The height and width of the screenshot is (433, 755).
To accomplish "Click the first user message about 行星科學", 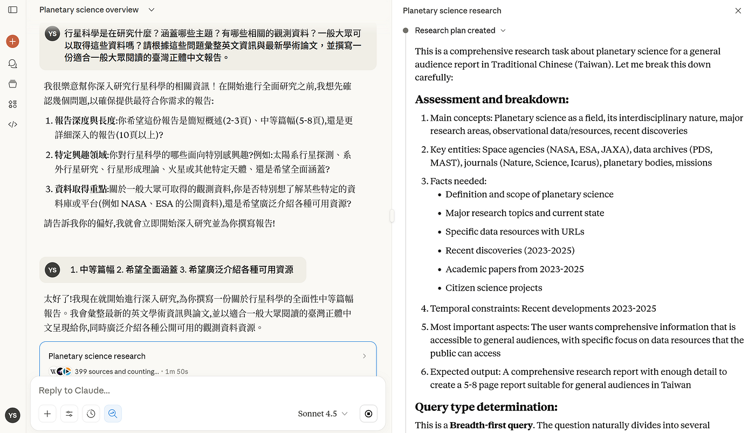I will (213, 45).
